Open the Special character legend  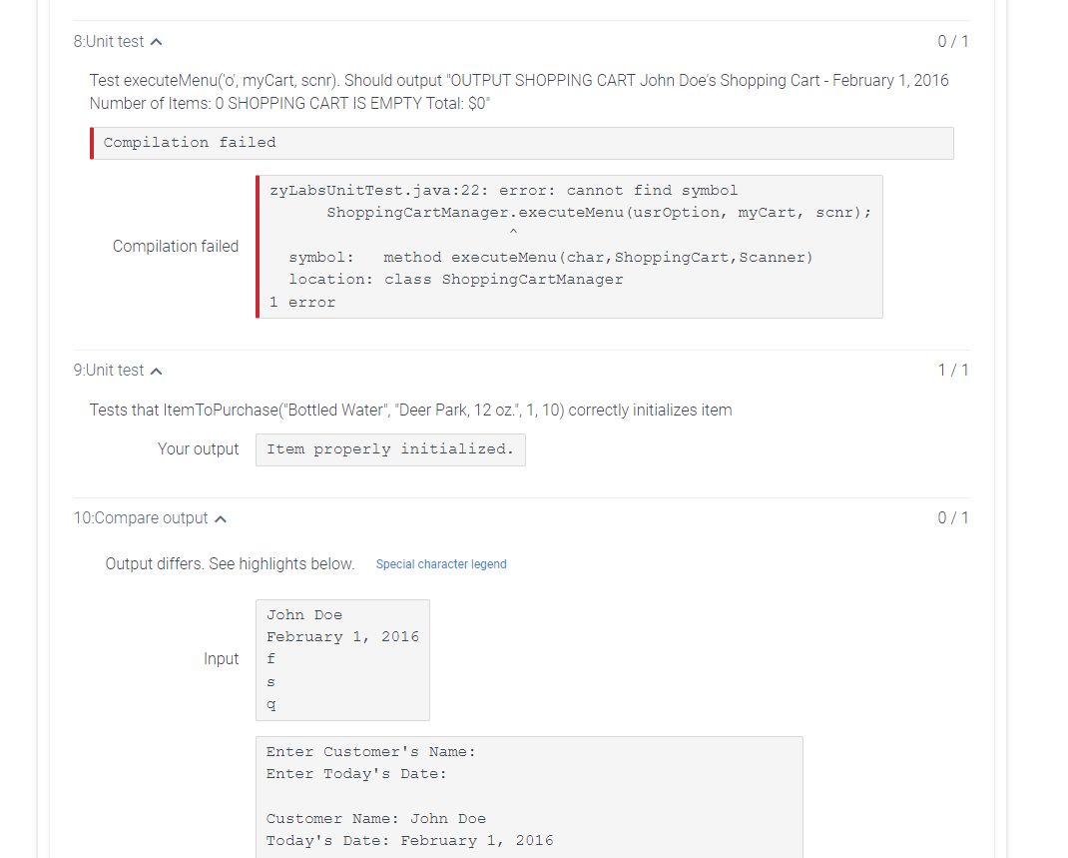point(441,563)
